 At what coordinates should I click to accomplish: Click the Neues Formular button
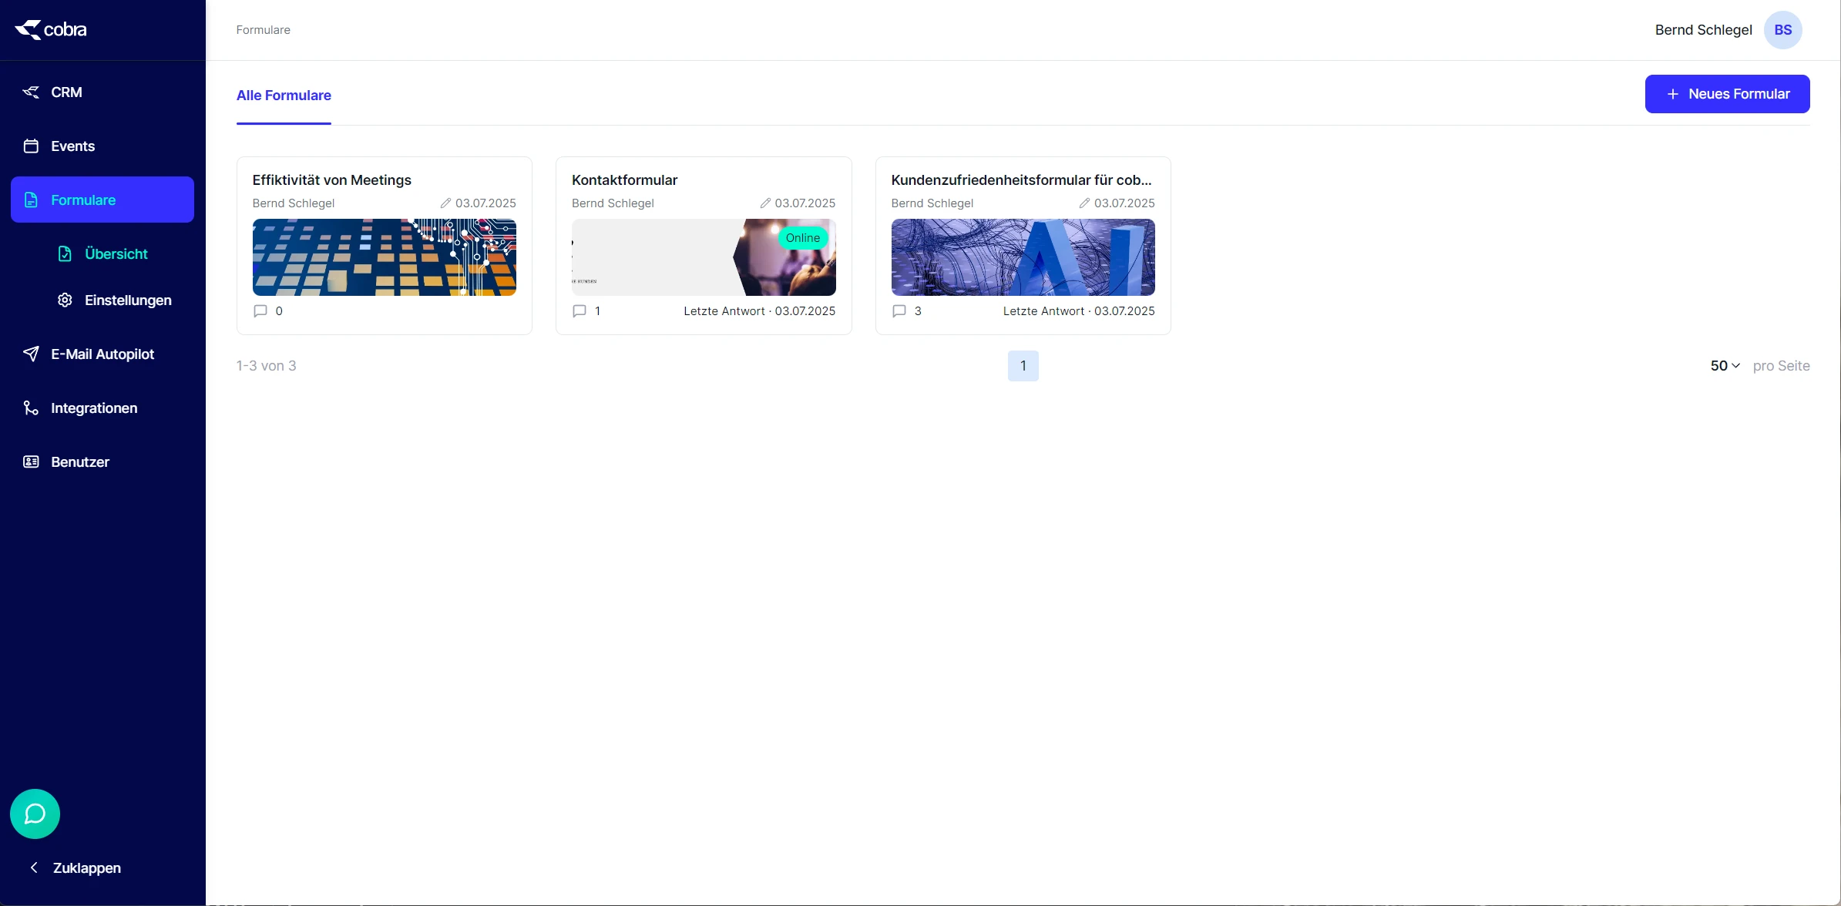(1727, 94)
